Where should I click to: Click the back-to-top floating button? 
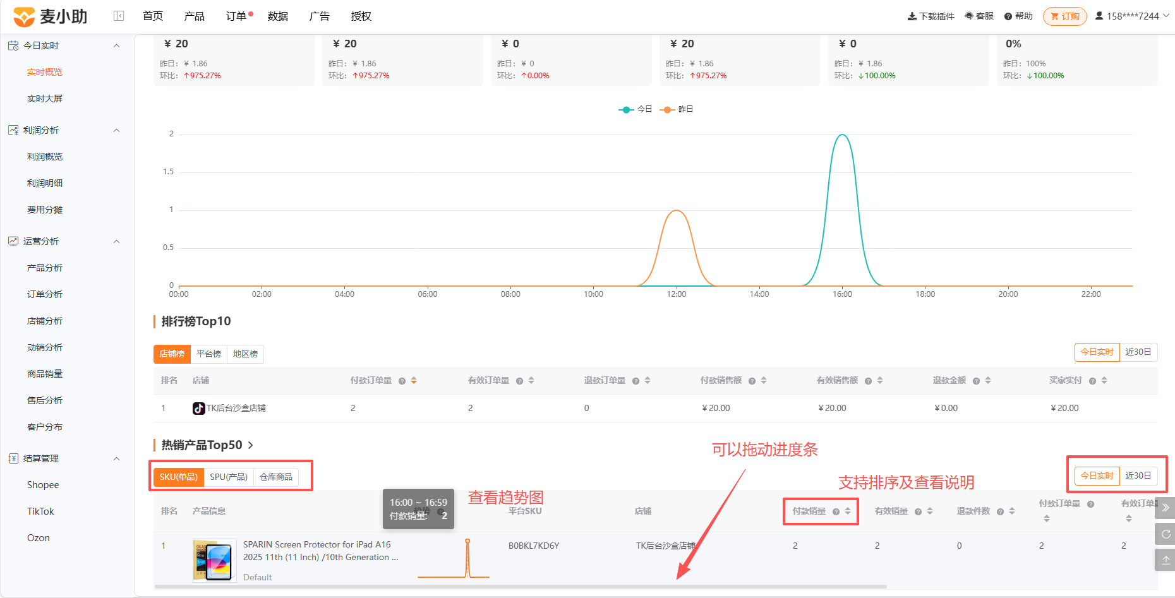pyautogui.click(x=1166, y=560)
